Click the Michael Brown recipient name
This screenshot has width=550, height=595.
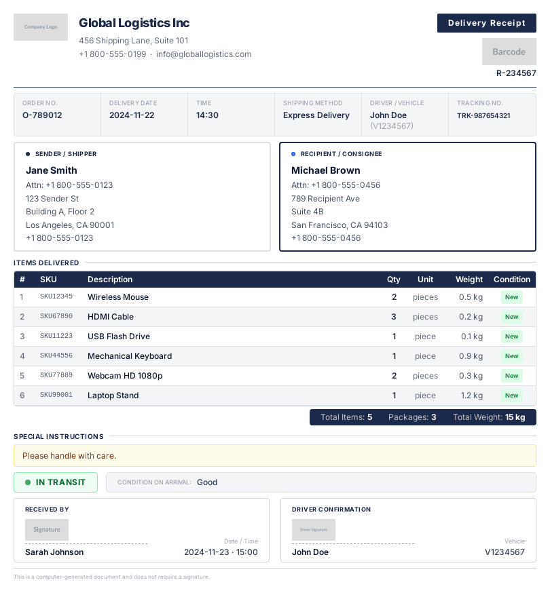(x=326, y=170)
